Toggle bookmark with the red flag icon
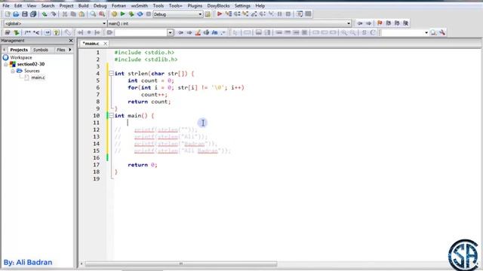The height and width of the screenshot is (271, 483). [x=380, y=23]
